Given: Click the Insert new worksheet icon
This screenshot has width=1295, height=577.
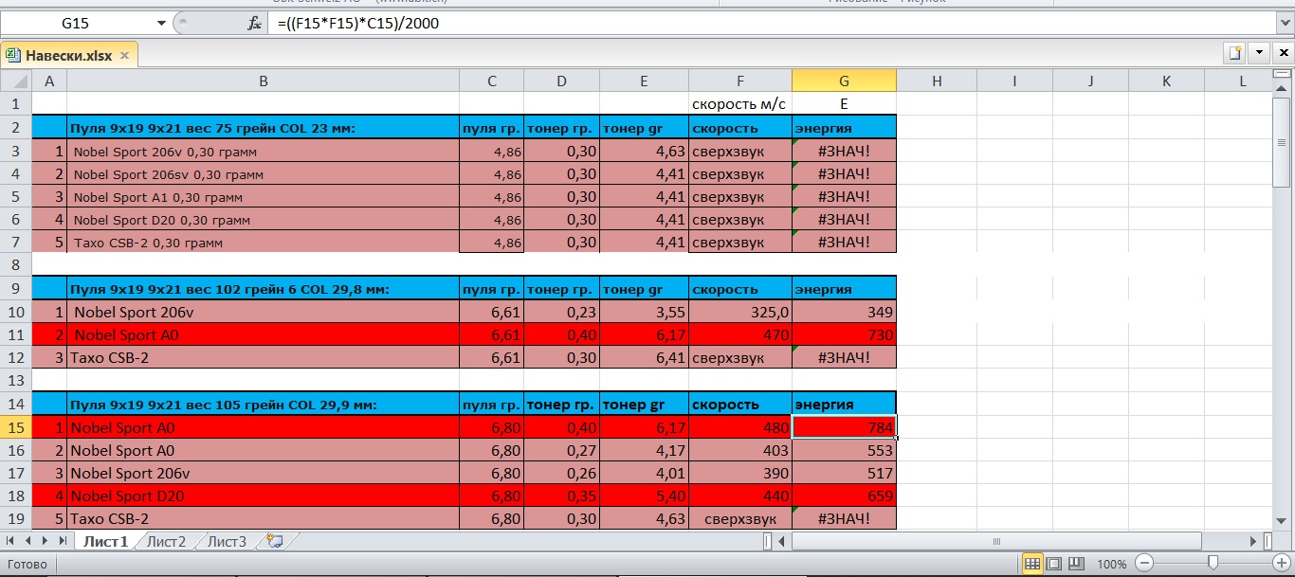Looking at the screenshot, I should (x=276, y=541).
